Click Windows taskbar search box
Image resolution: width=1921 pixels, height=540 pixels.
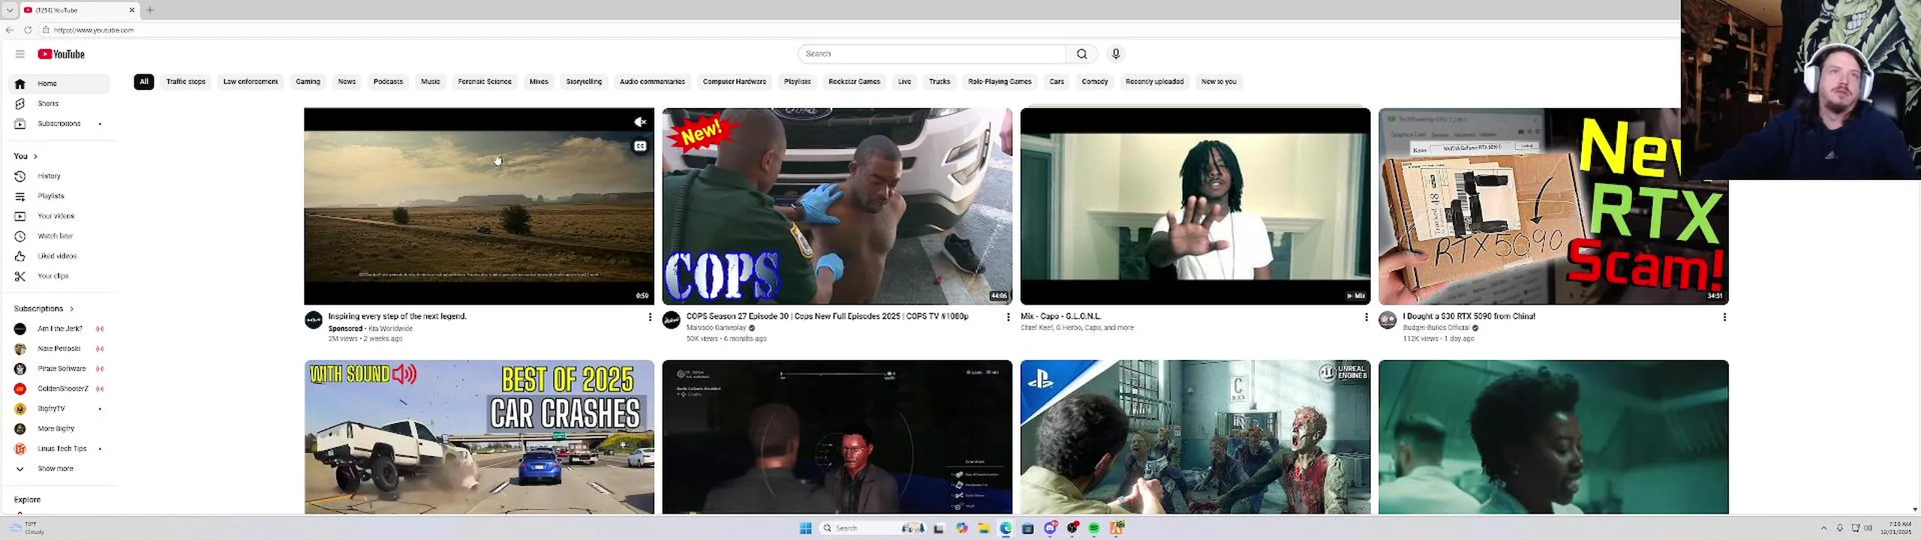pyautogui.click(x=874, y=529)
